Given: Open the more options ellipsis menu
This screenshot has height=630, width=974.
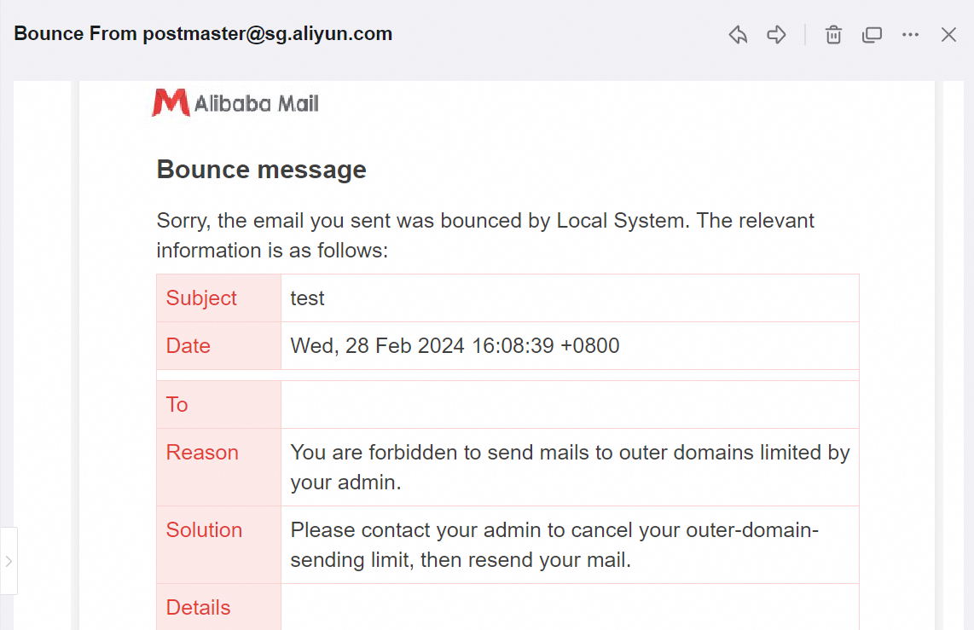Looking at the screenshot, I should click(910, 35).
